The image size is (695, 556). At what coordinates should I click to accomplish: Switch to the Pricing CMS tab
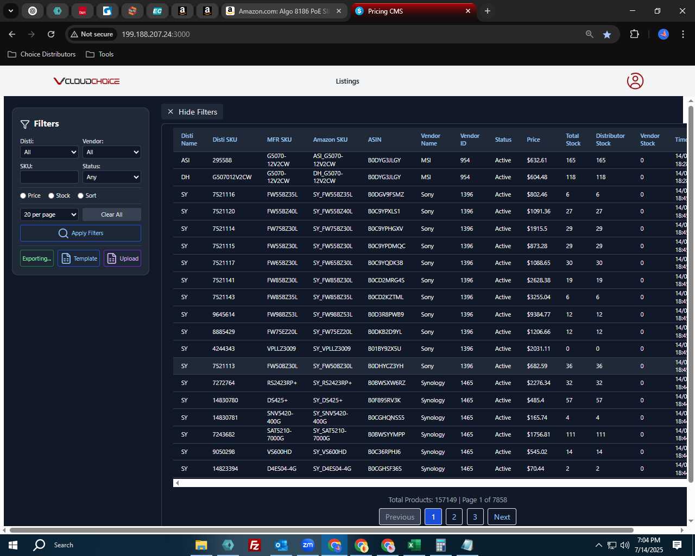(414, 11)
